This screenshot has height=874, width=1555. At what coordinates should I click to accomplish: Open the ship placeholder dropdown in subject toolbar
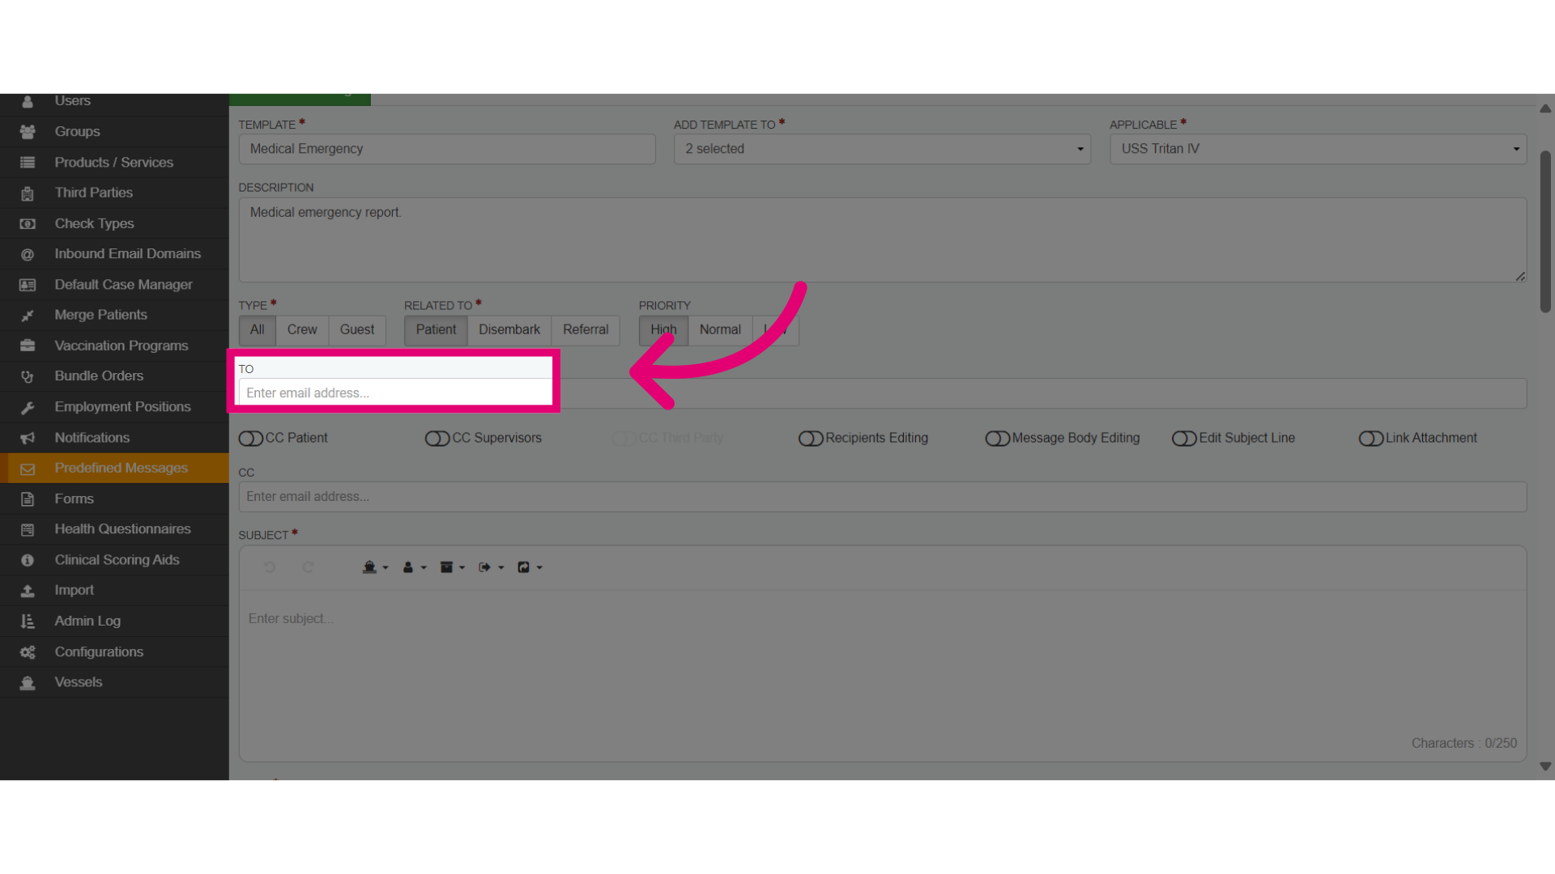pos(375,567)
